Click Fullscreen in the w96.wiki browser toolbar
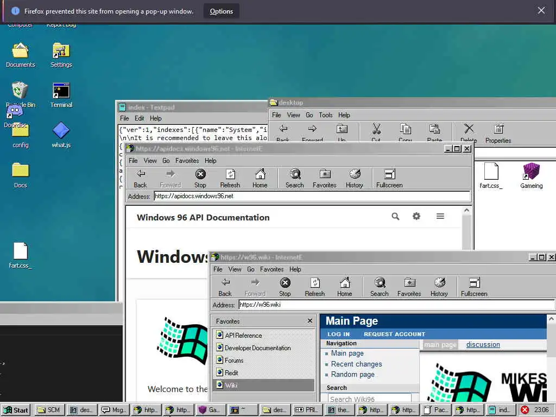The width and height of the screenshot is (556, 417). click(474, 287)
